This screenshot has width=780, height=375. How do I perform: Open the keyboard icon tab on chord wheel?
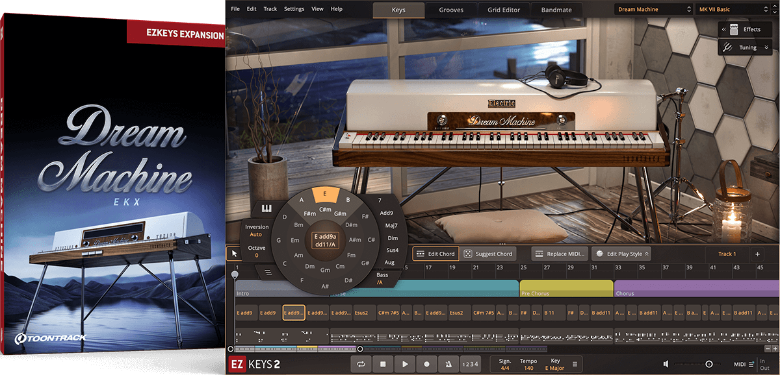tap(266, 208)
